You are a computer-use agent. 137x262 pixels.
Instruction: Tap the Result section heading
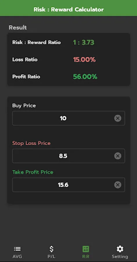(18, 28)
